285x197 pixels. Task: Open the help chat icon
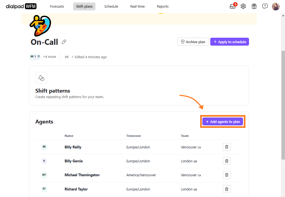[265, 6]
